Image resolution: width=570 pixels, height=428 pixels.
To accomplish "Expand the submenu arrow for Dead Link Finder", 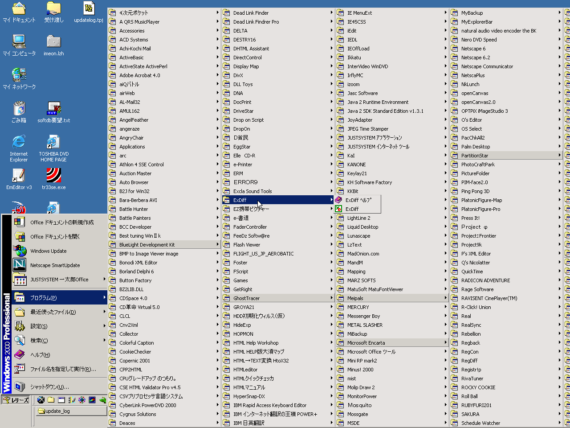I will coord(331,12).
